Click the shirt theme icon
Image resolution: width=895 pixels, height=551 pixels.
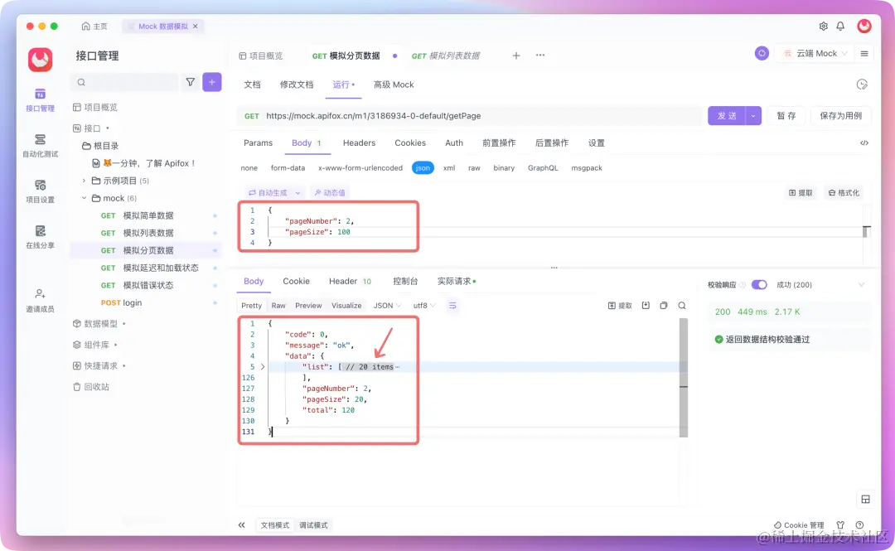[x=840, y=524]
